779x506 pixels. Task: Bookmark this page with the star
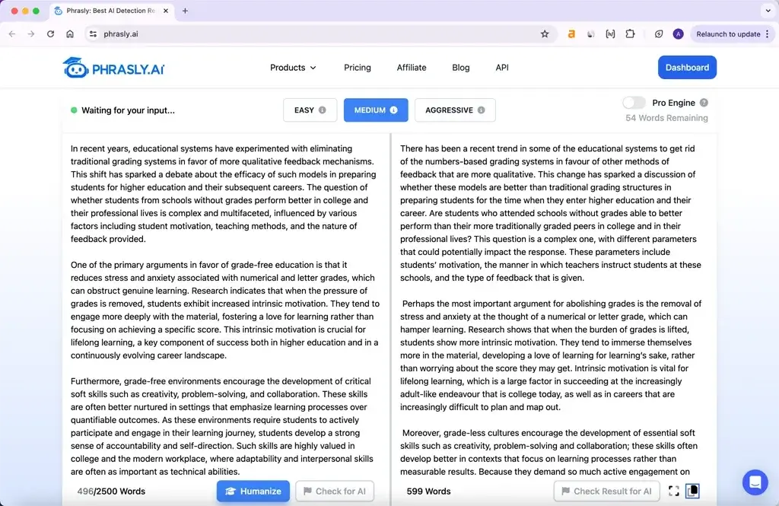[545, 33]
